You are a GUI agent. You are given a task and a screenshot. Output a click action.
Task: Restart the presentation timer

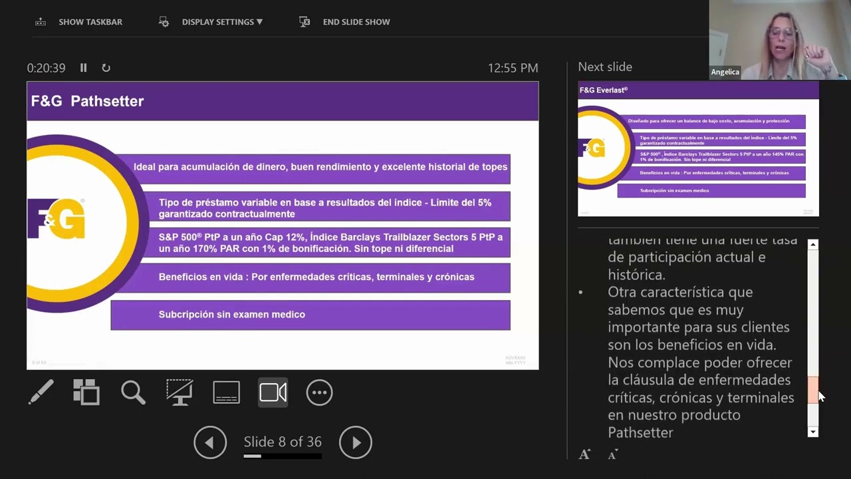click(x=106, y=68)
